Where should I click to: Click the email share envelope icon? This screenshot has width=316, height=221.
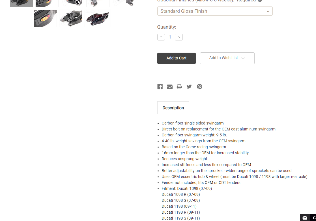(170, 87)
